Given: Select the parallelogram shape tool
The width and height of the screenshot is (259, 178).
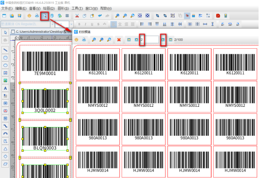Looking at the screenshot, I should [x=5, y=164].
